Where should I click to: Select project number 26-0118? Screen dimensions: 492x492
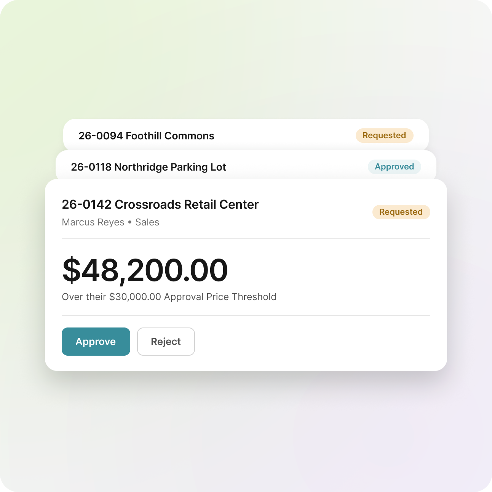tap(91, 167)
